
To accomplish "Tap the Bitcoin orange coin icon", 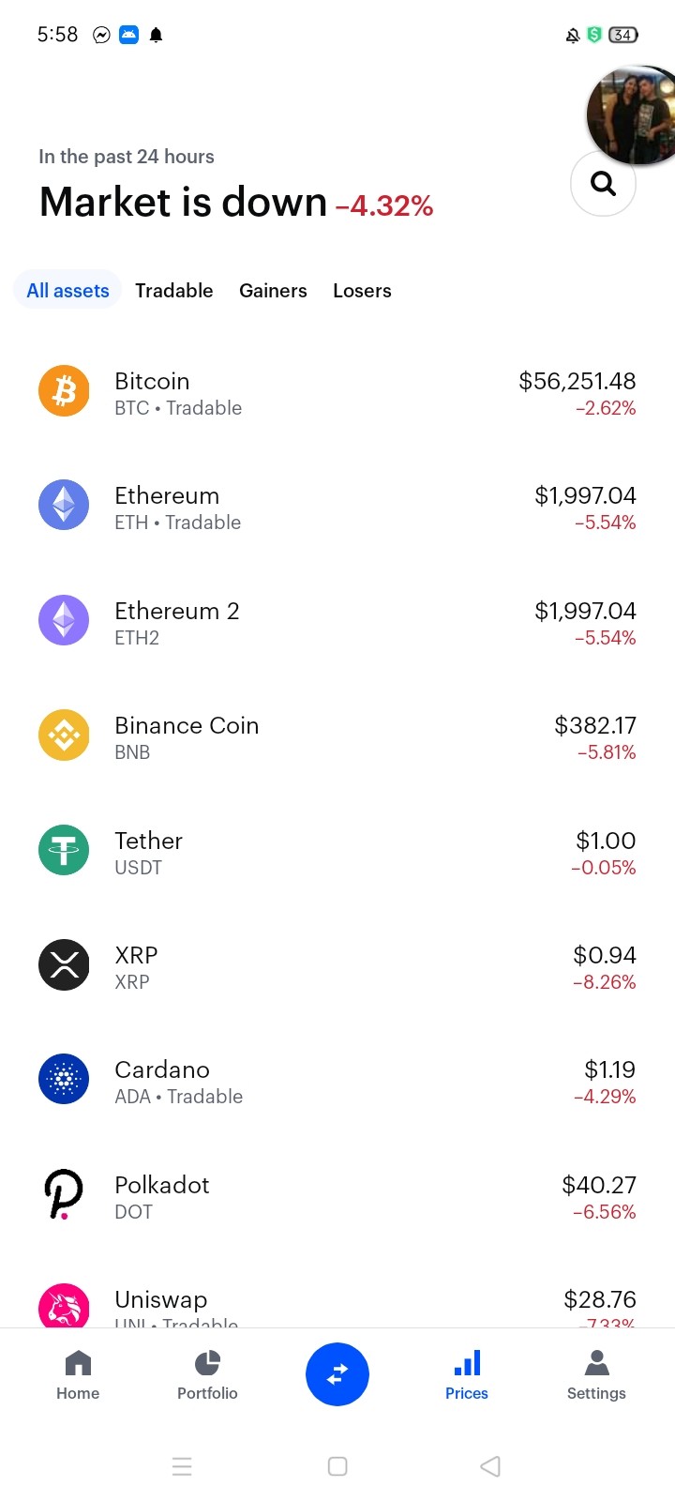I will pyautogui.click(x=64, y=390).
